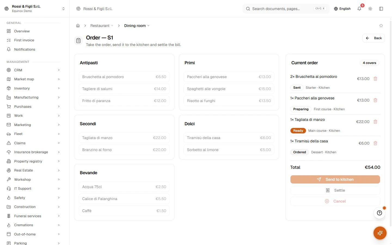Viewport: 392px width, 245px height.
Task: Expand the Manufacturing sidebar menu
Action: [33, 97]
